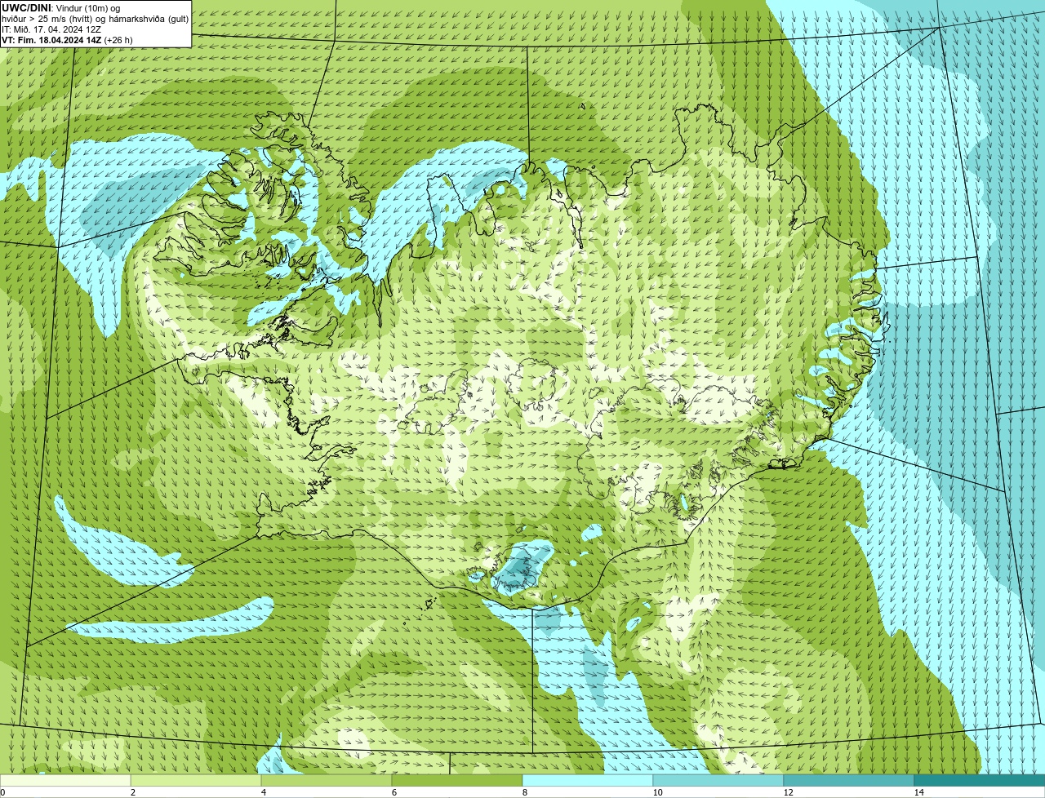Click the legend scale label "12"
The image size is (1045, 798).
(x=788, y=792)
